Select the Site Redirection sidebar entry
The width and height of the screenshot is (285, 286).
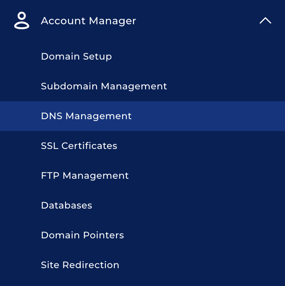click(80, 265)
